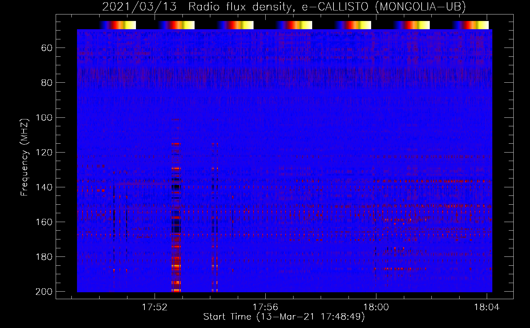Select the 160 frequency tick label
The image size is (530, 328).
tap(44, 222)
